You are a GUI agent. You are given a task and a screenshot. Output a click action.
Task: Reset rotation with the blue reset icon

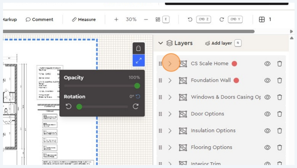click(138, 97)
